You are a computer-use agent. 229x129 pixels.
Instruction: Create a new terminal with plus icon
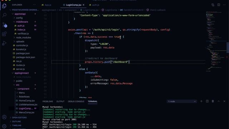[201, 101]
